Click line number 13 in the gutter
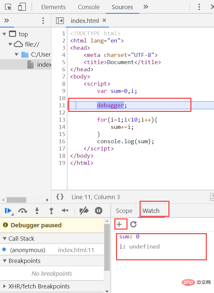Viewport: 214px width, 293px height. point(62,120)
